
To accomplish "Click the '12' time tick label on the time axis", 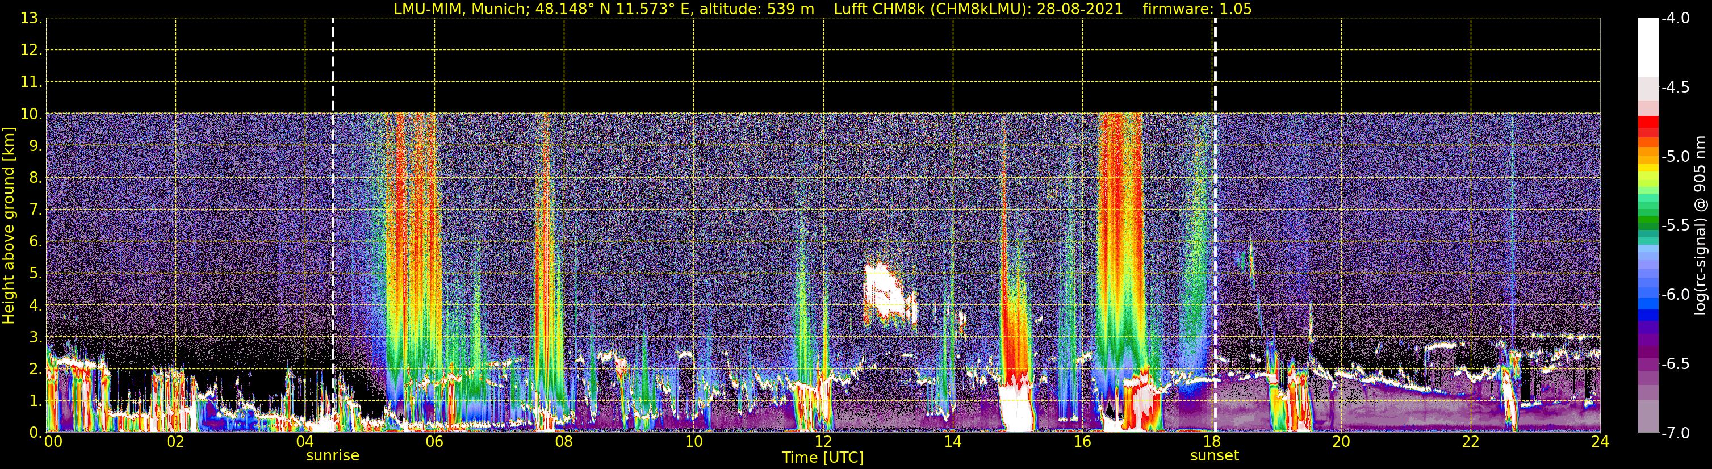I will (x=823, y=442).
